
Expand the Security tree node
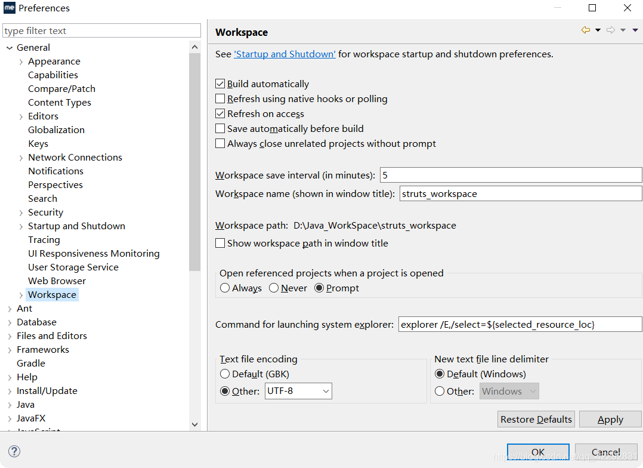(21, 213)
